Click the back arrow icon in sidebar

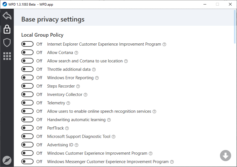pyautogui.click(x=7, y=16)
